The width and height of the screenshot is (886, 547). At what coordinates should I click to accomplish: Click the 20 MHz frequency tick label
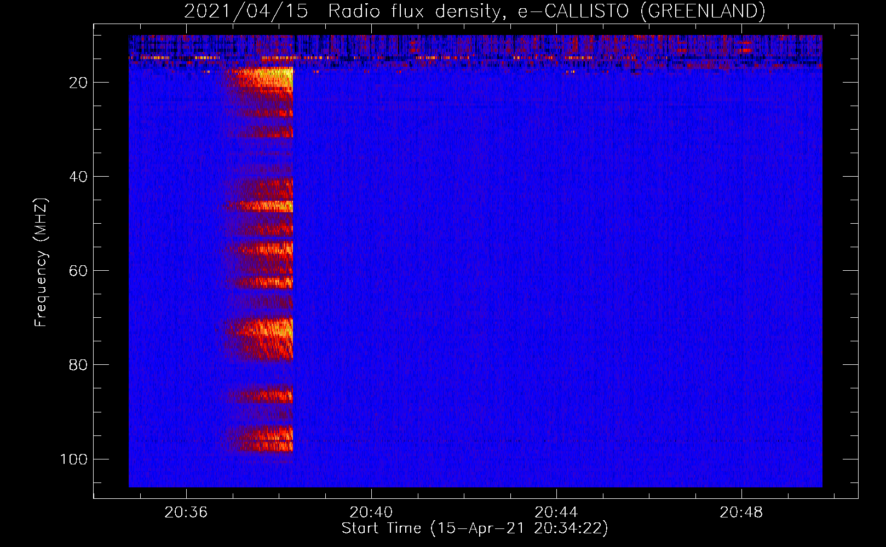point(78,83)
